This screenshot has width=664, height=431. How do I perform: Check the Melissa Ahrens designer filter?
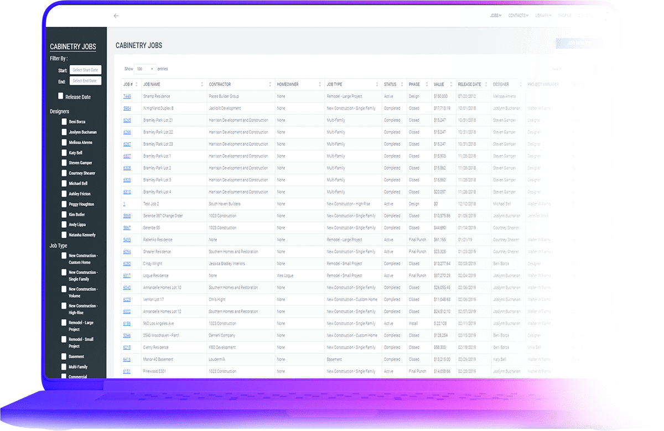tap(64, 142)
